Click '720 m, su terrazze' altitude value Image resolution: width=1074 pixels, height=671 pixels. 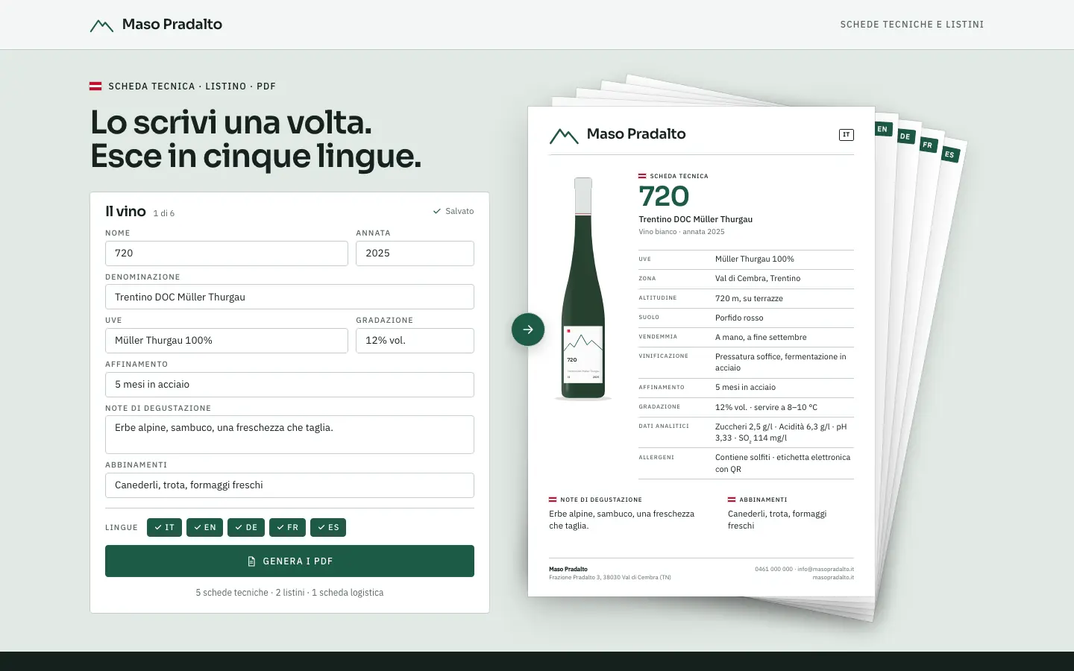click(749, 298)
